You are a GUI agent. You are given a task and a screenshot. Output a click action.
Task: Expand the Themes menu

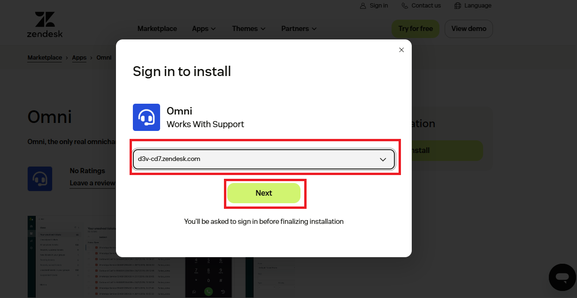248,29
